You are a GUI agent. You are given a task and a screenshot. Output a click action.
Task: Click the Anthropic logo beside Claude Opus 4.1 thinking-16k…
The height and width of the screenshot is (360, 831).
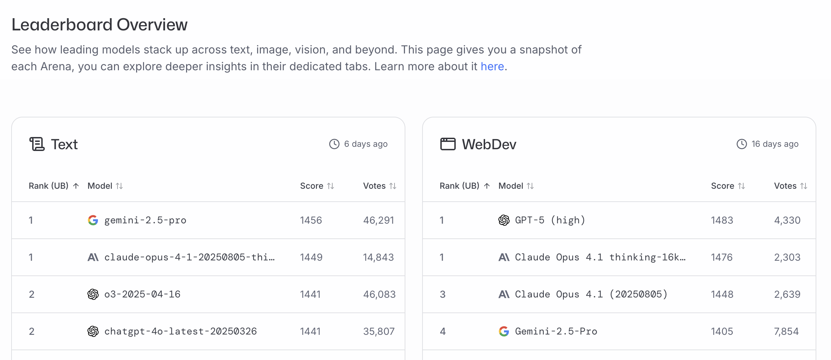pyautogui.click(x=504, y=257)
